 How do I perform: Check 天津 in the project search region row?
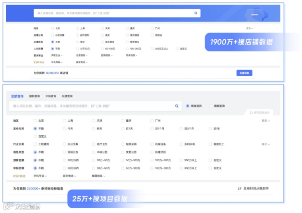point(94,120)
